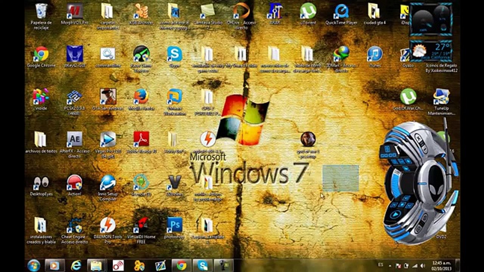Open the Mozilla Firefox desktop shortcut

pos(141,97)
